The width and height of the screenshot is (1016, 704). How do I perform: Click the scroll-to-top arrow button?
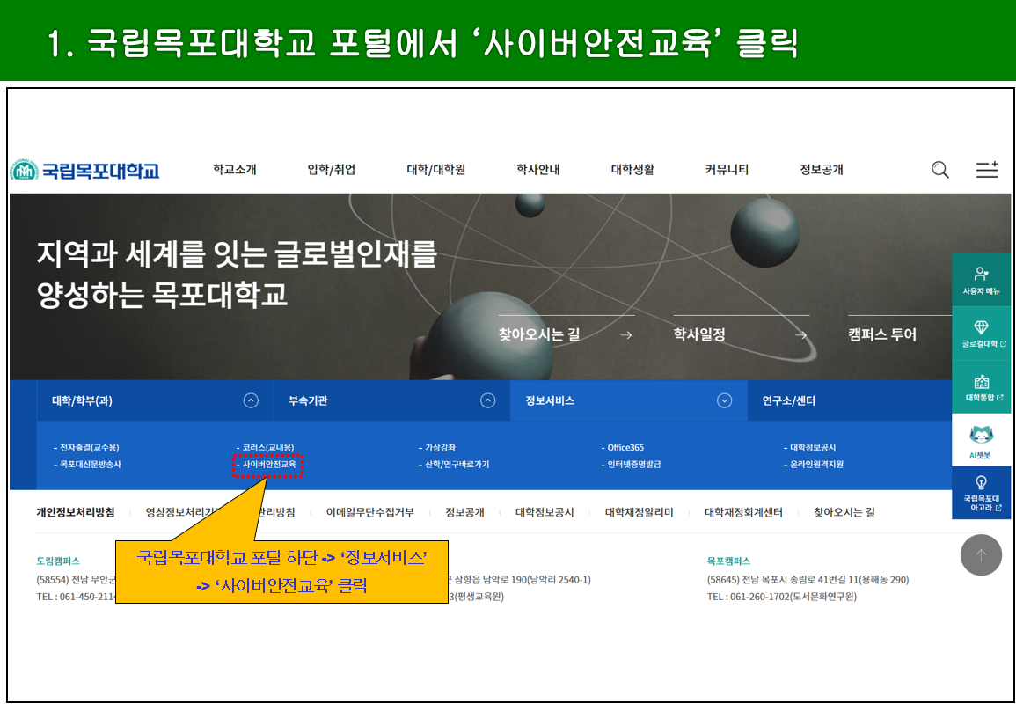point(981,555)
